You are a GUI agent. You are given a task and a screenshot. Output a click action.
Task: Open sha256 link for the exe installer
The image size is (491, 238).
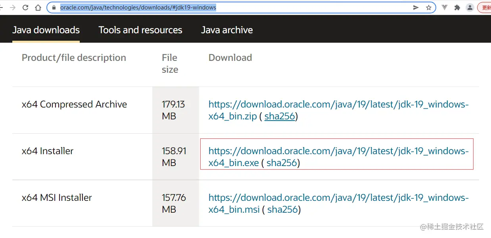click(x=282, y=163)
